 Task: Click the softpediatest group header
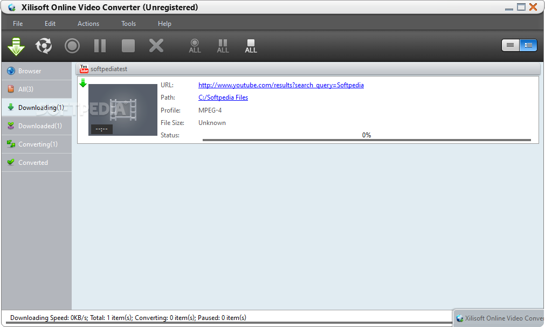pos(308,69)
